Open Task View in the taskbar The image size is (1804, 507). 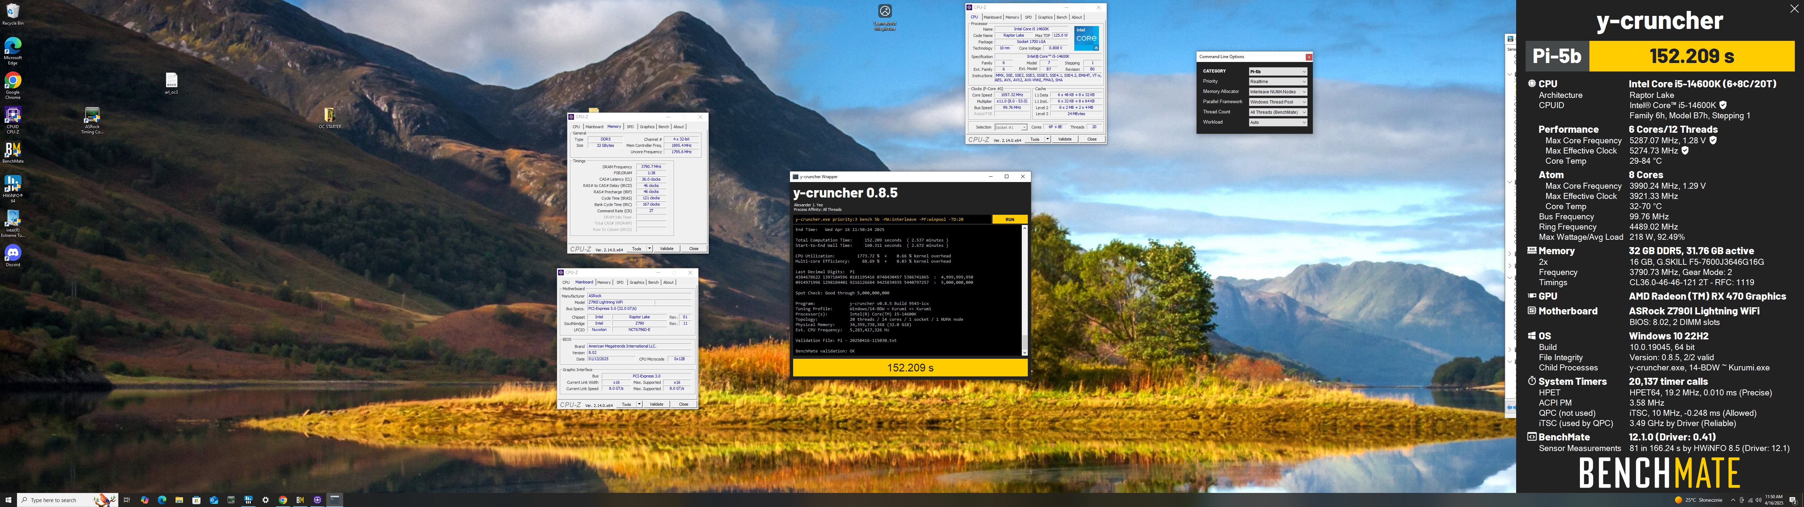pos(127,500)
